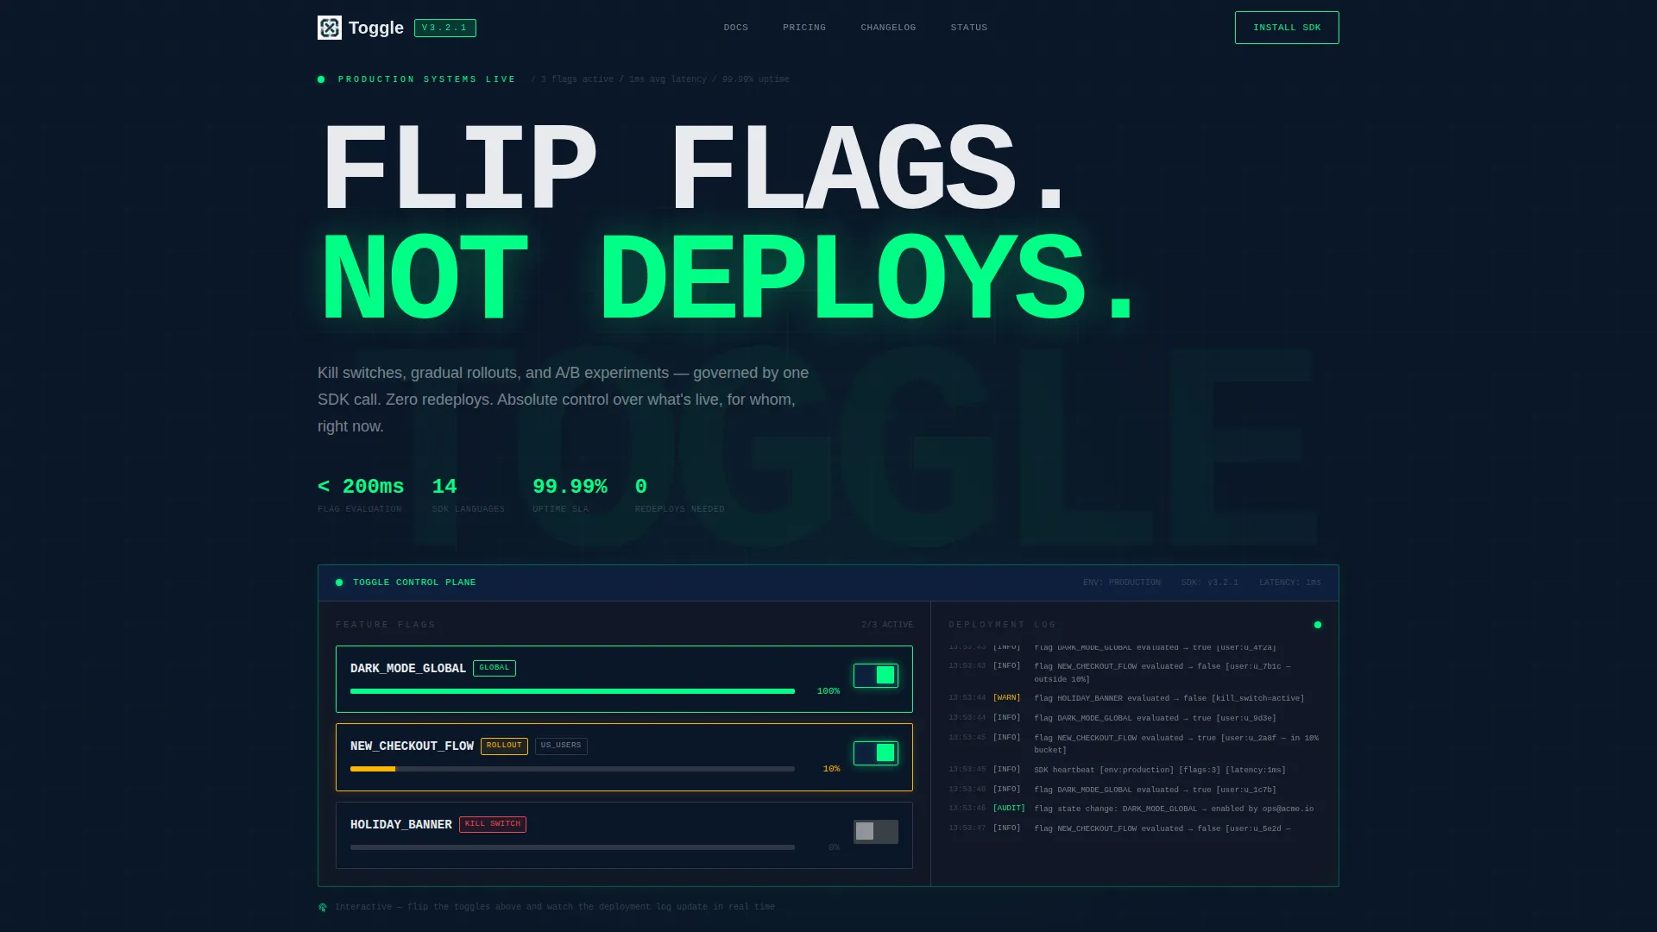Image resolution: width=1657 pixels, height=932 pixels.
Task: Open the Status nav link
Action: coord(969,28)
